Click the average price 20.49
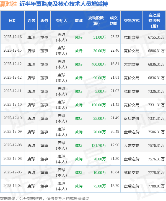 (115, 131)
